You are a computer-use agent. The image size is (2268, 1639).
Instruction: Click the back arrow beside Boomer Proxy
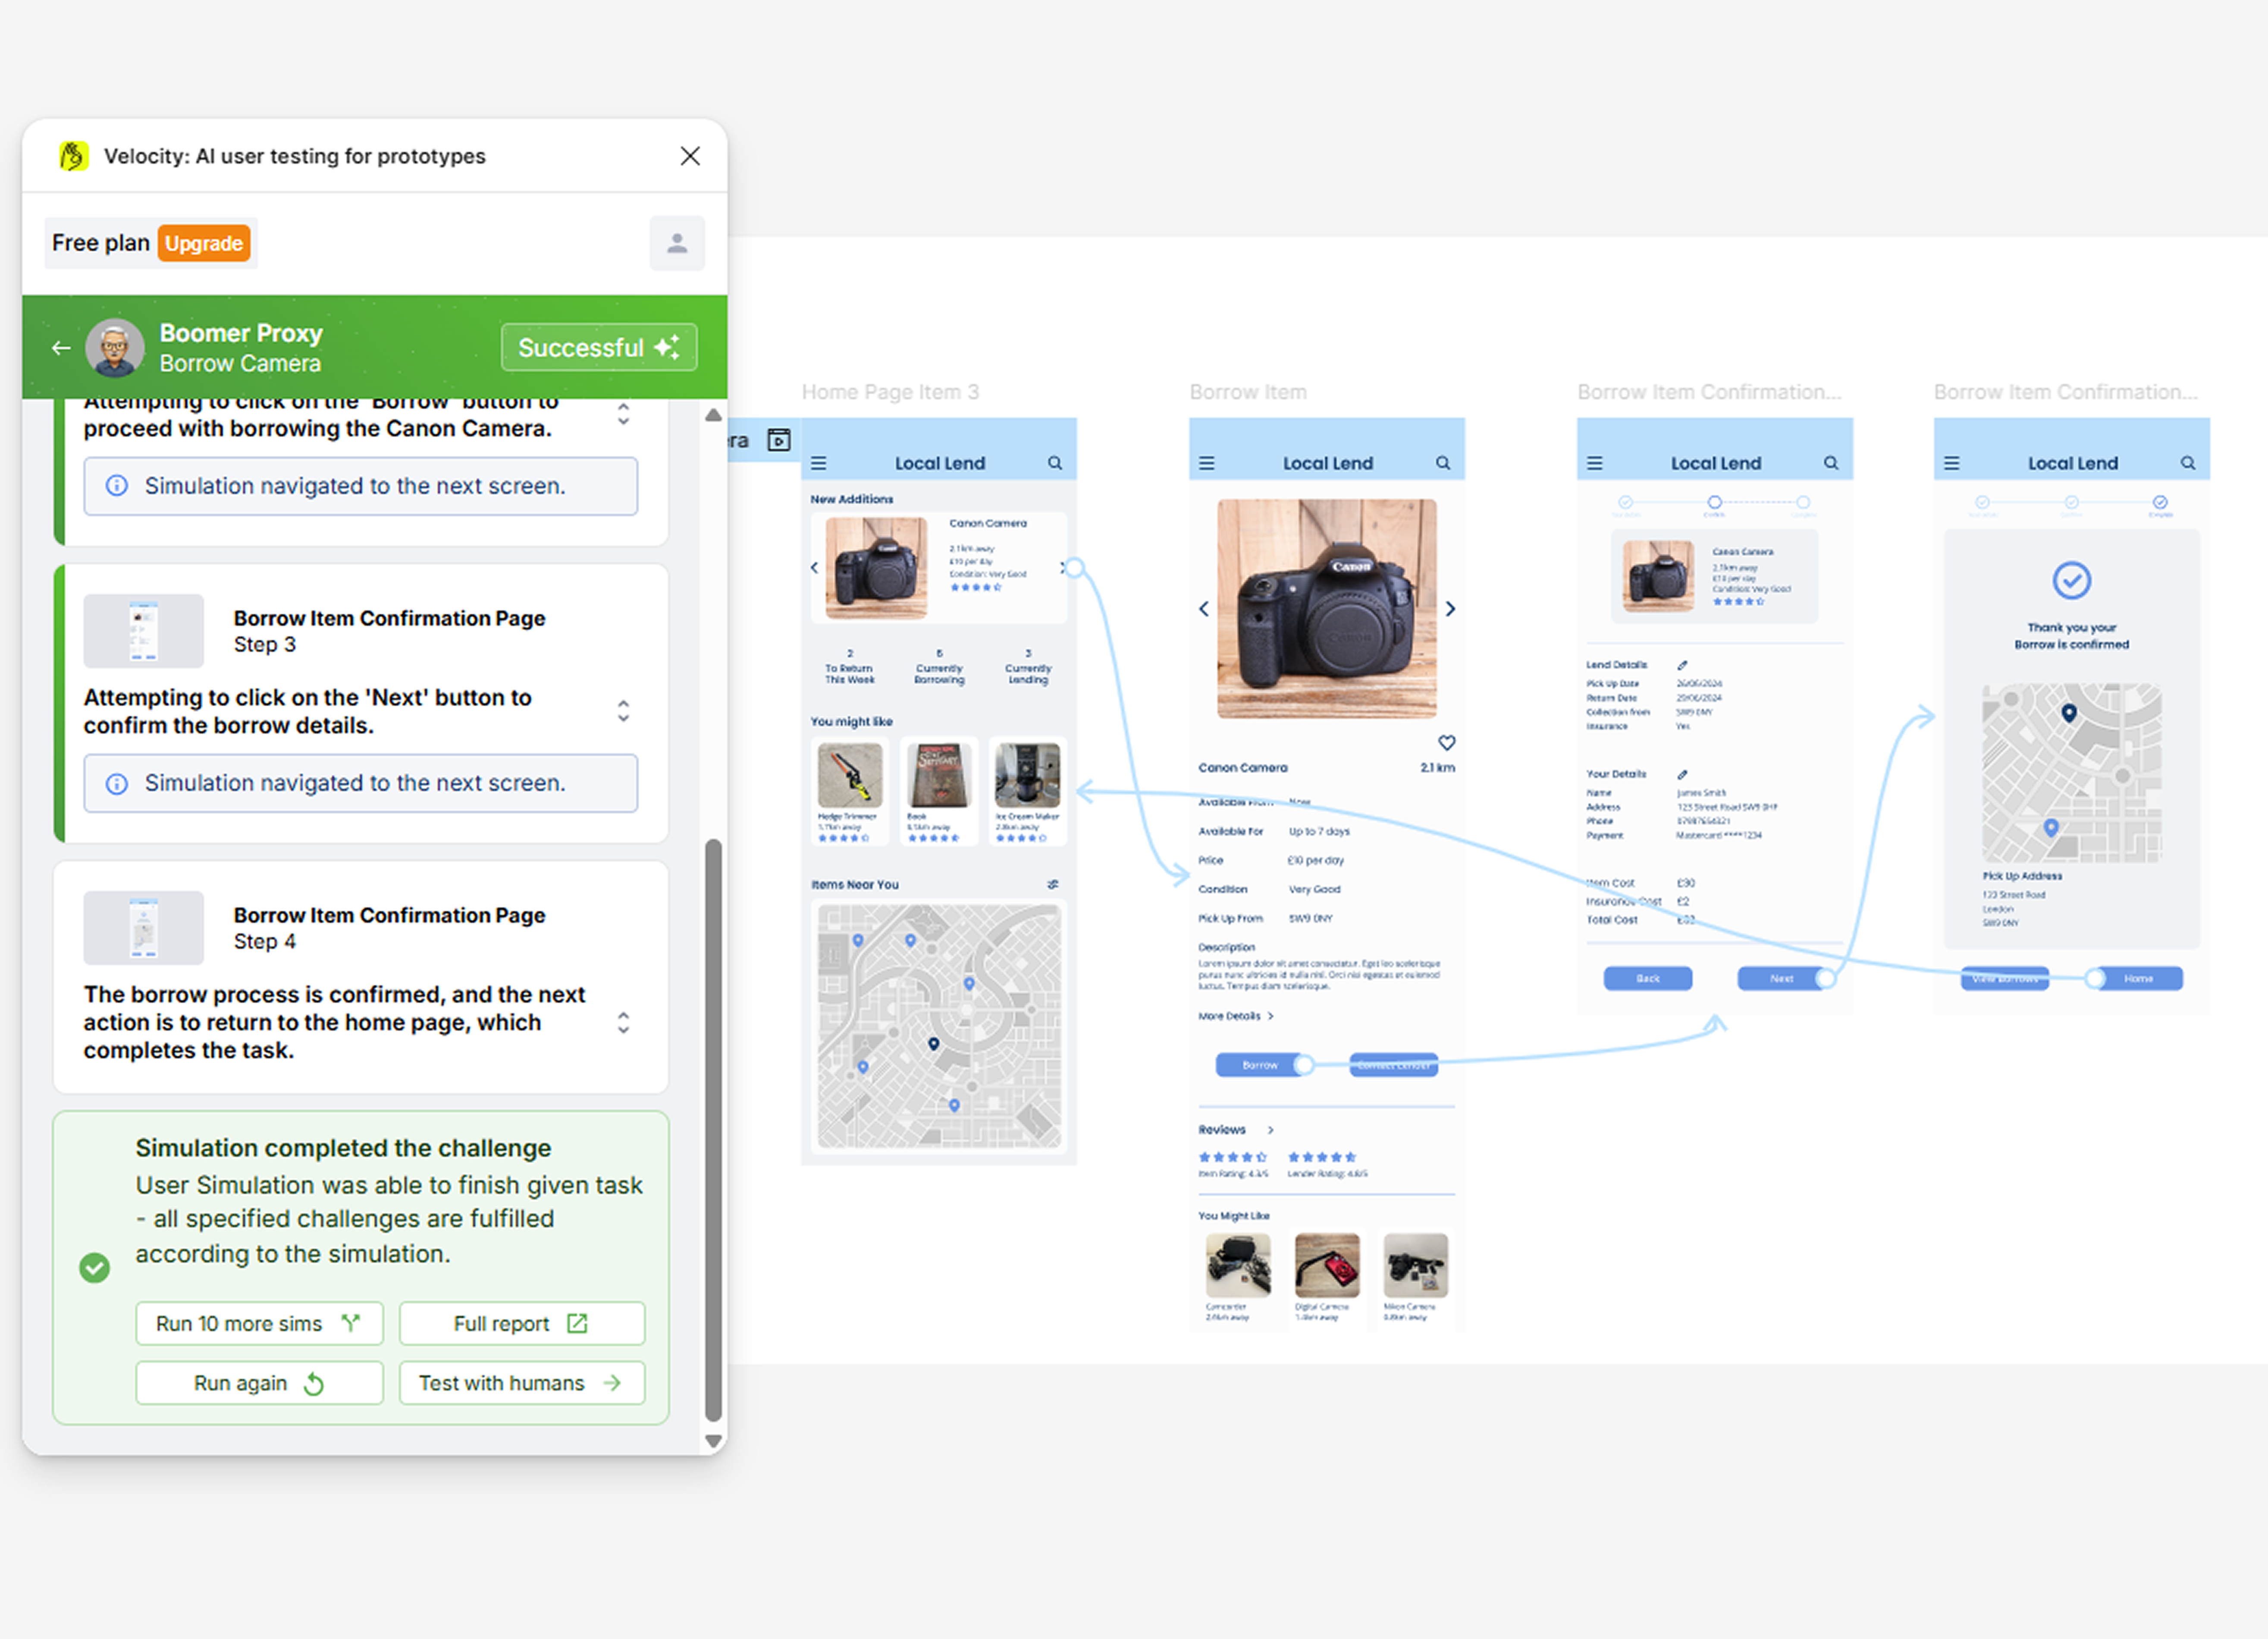[x=61, y=348]
